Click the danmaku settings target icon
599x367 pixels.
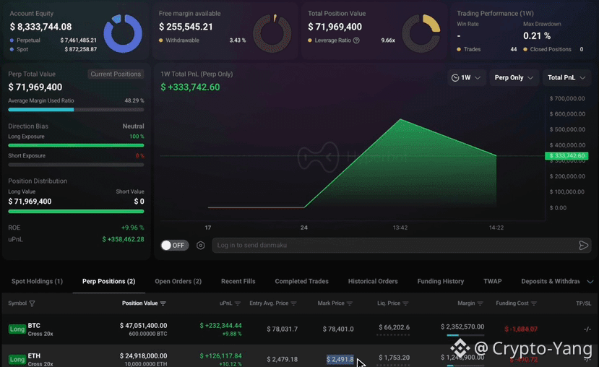click(x=201, y=245)
